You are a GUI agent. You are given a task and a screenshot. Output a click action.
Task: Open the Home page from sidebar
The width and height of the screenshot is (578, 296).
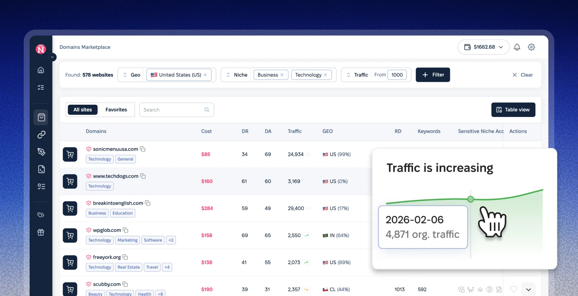(x=41, y=70)
